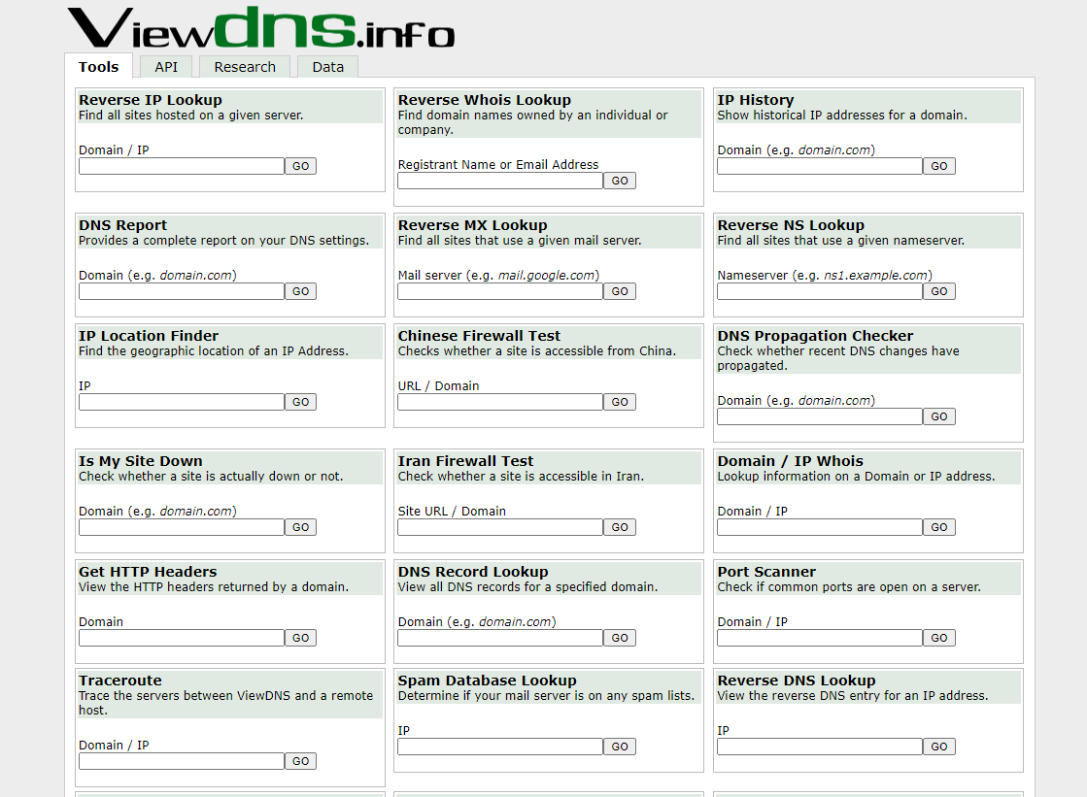Click the 'Iran Firewall Test' heading
This screenshot has height=797, width=1087.
(x=466, y=461)
